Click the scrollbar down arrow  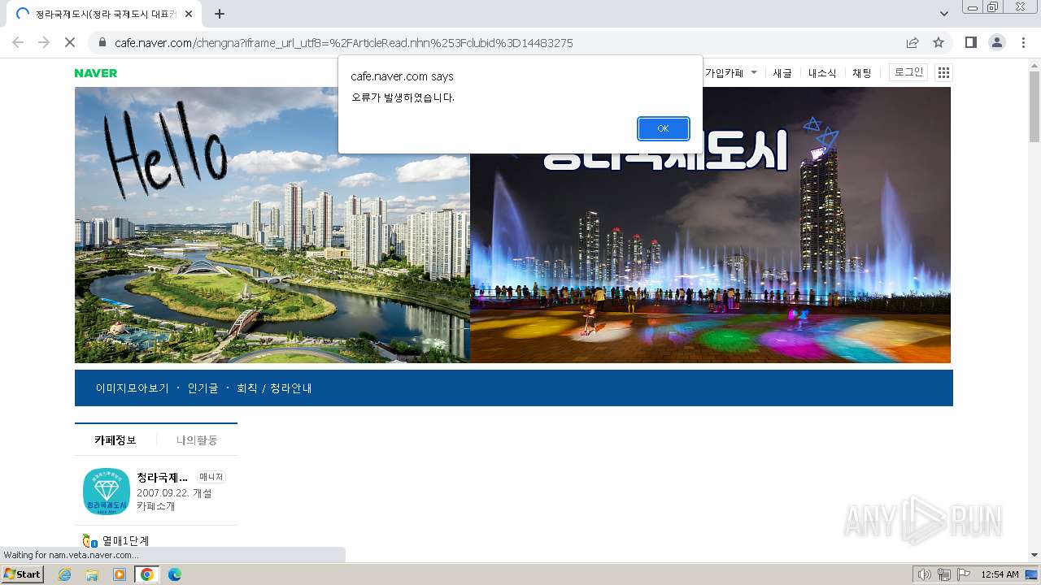pos(1034,555)
